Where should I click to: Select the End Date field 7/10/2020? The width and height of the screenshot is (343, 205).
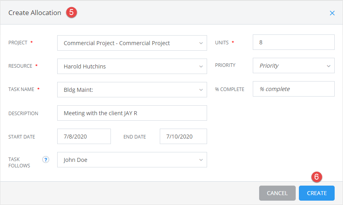183,137
